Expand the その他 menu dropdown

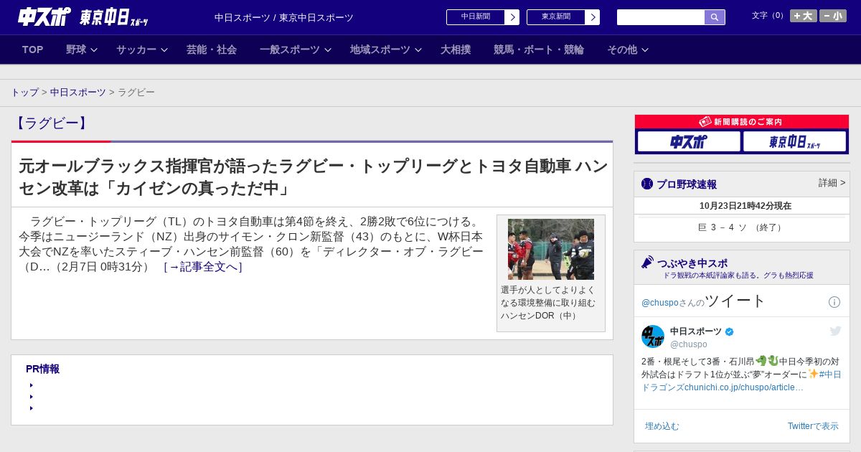628,50
